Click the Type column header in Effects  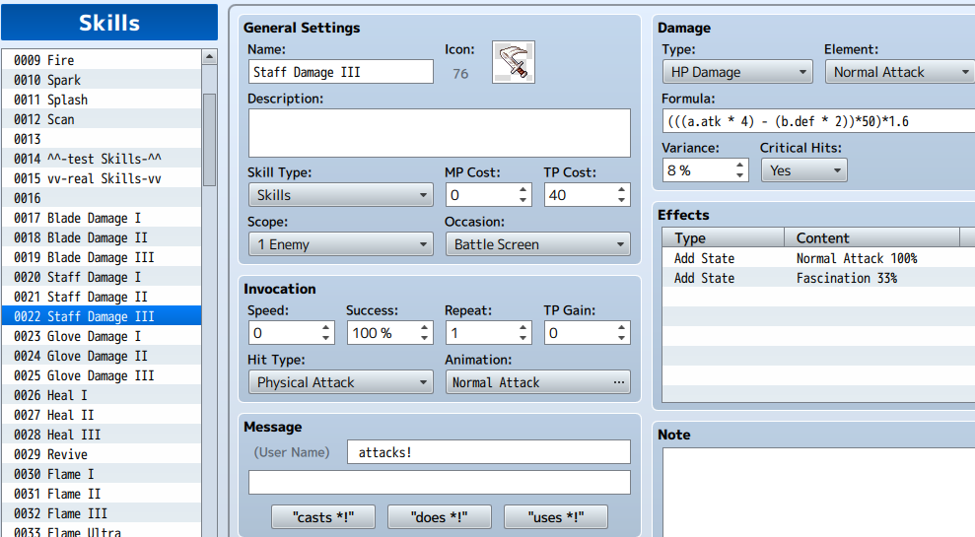(x=724, y=238)
